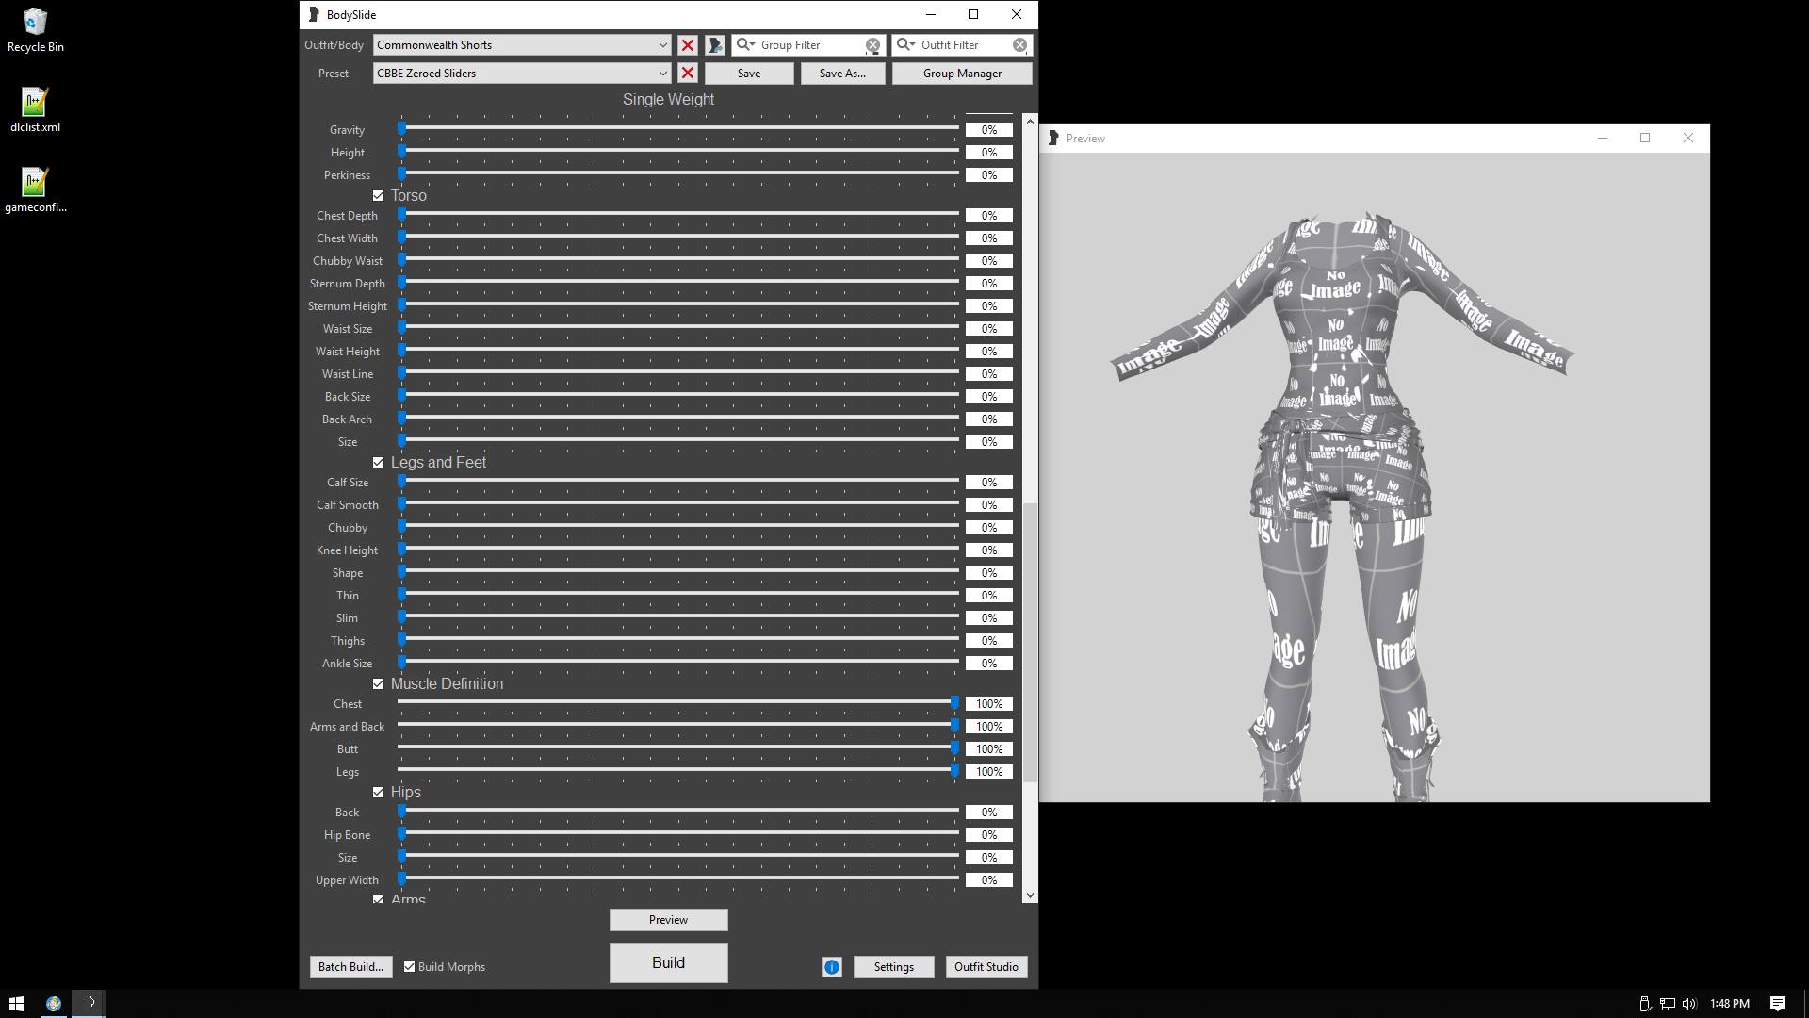The height and width of the screenshot is (1018, 1809).
Task: Open Outfit Filter search magnifier menu
Action: (x=905, y=44)
